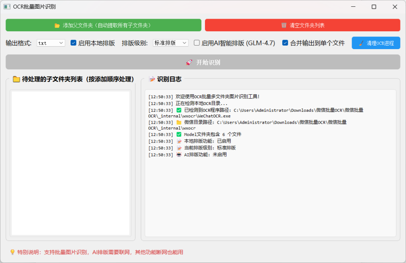Click the blue 清理OCR进程 button

click(x=375, y=43)
